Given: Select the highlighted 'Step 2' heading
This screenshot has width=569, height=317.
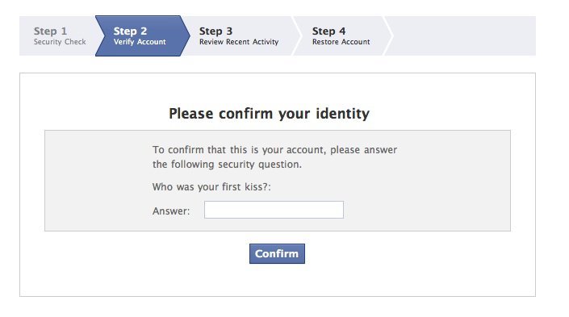Looking at the screenshot, I should pos(130,31).
